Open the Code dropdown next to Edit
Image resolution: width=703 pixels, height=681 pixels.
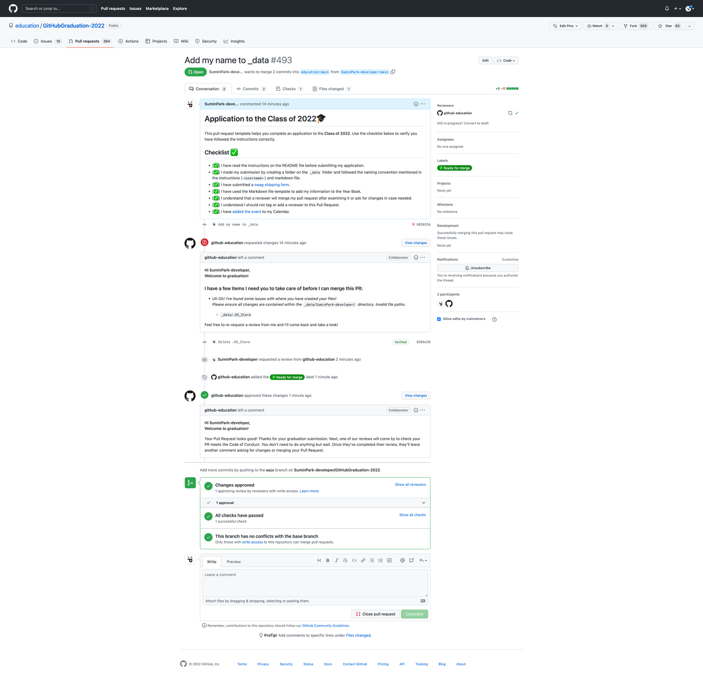506,60
